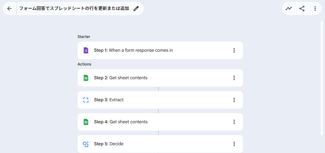Screen dimensions: 325x153
Task: Click the vertical scrollbar on the right
Action: (x=322, y=77)
